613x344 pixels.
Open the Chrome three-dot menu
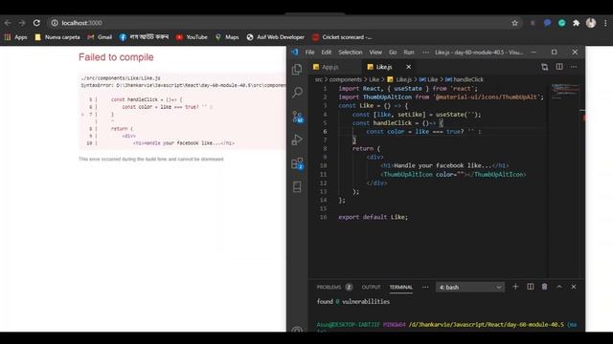coord(605,23)
